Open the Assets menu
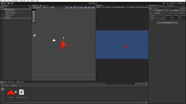This screenshot has height=104, width=186. [x=8, y=1]
